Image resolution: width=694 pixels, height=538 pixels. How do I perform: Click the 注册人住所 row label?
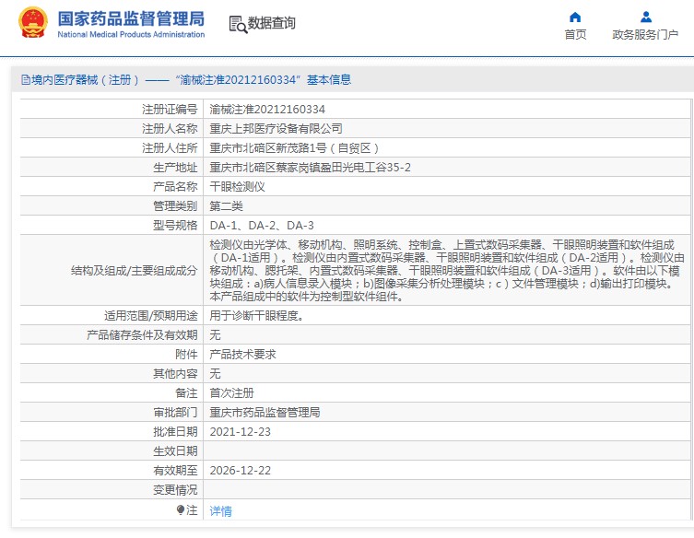(170, 148)
